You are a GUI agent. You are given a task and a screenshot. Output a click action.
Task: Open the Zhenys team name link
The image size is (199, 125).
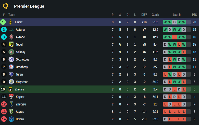[x=19, y=89]
